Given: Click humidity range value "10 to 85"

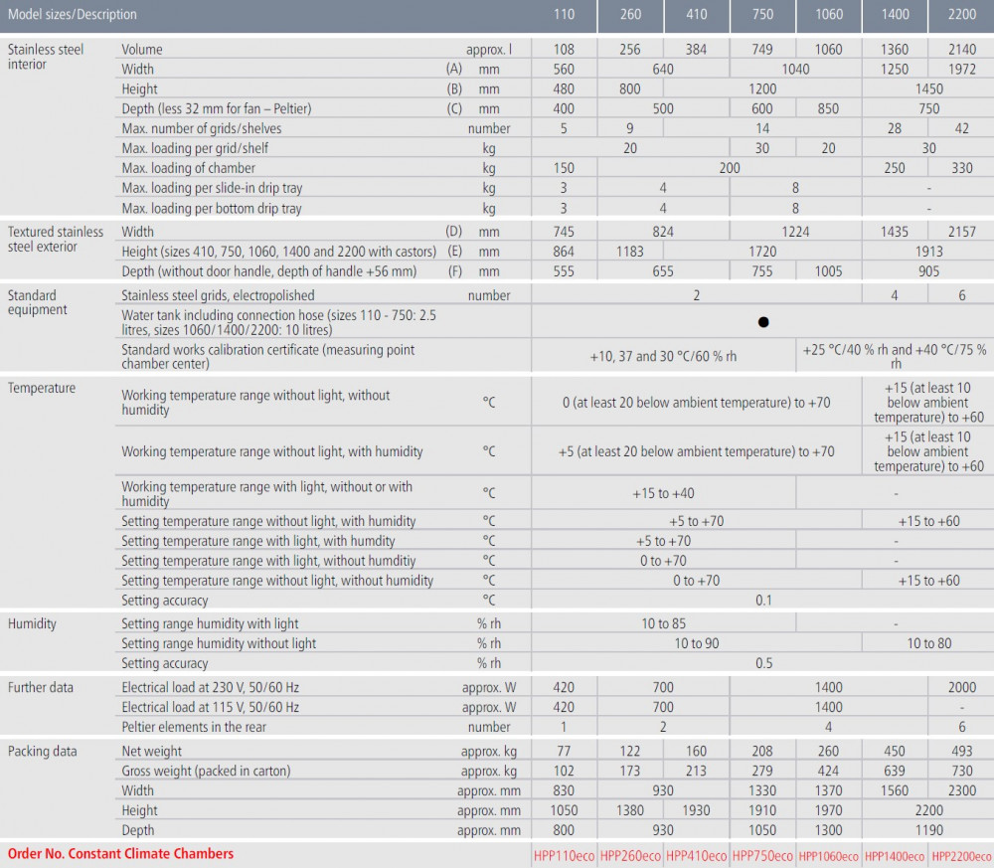Looking at the screenshot, I should pos(663,623).
